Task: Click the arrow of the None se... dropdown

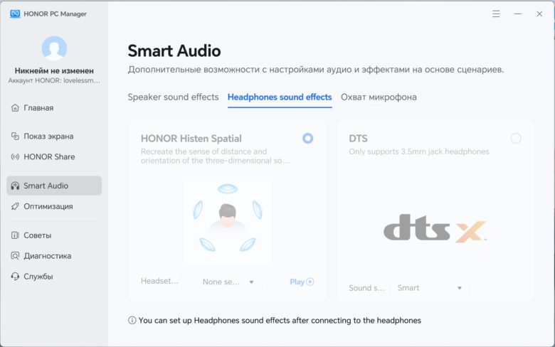Action: point(251,282)
